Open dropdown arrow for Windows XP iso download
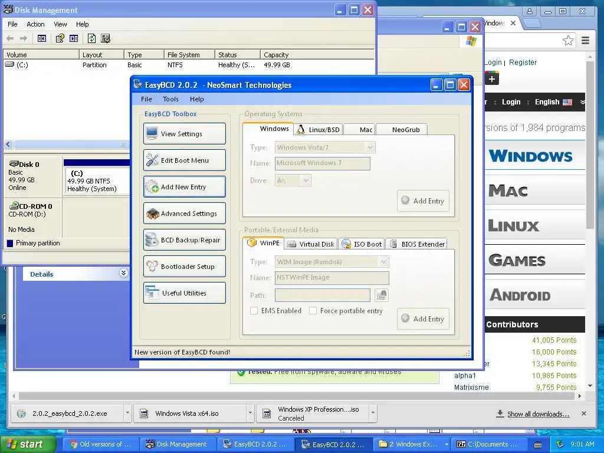 (373, 413)
